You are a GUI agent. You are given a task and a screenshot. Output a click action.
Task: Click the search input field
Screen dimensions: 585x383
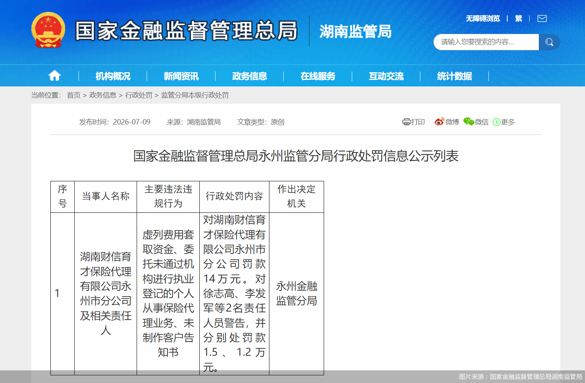486,42
